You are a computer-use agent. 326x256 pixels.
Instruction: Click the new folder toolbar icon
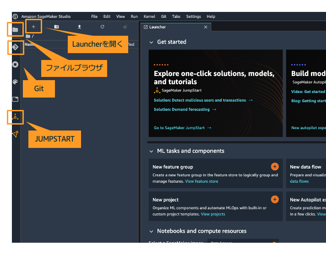(x=56, y=27)
